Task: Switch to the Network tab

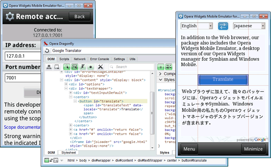Action: click(80, 59)
